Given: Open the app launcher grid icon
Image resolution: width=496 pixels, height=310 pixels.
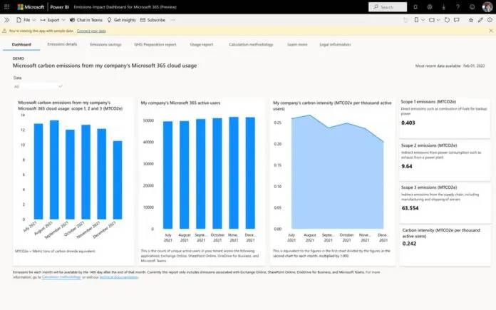Looking at the screenshot, I should [x=7, y=6].
